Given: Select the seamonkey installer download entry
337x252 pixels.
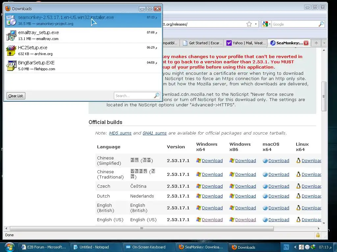Looking at the screenshot, I should [x=83, y=20].
